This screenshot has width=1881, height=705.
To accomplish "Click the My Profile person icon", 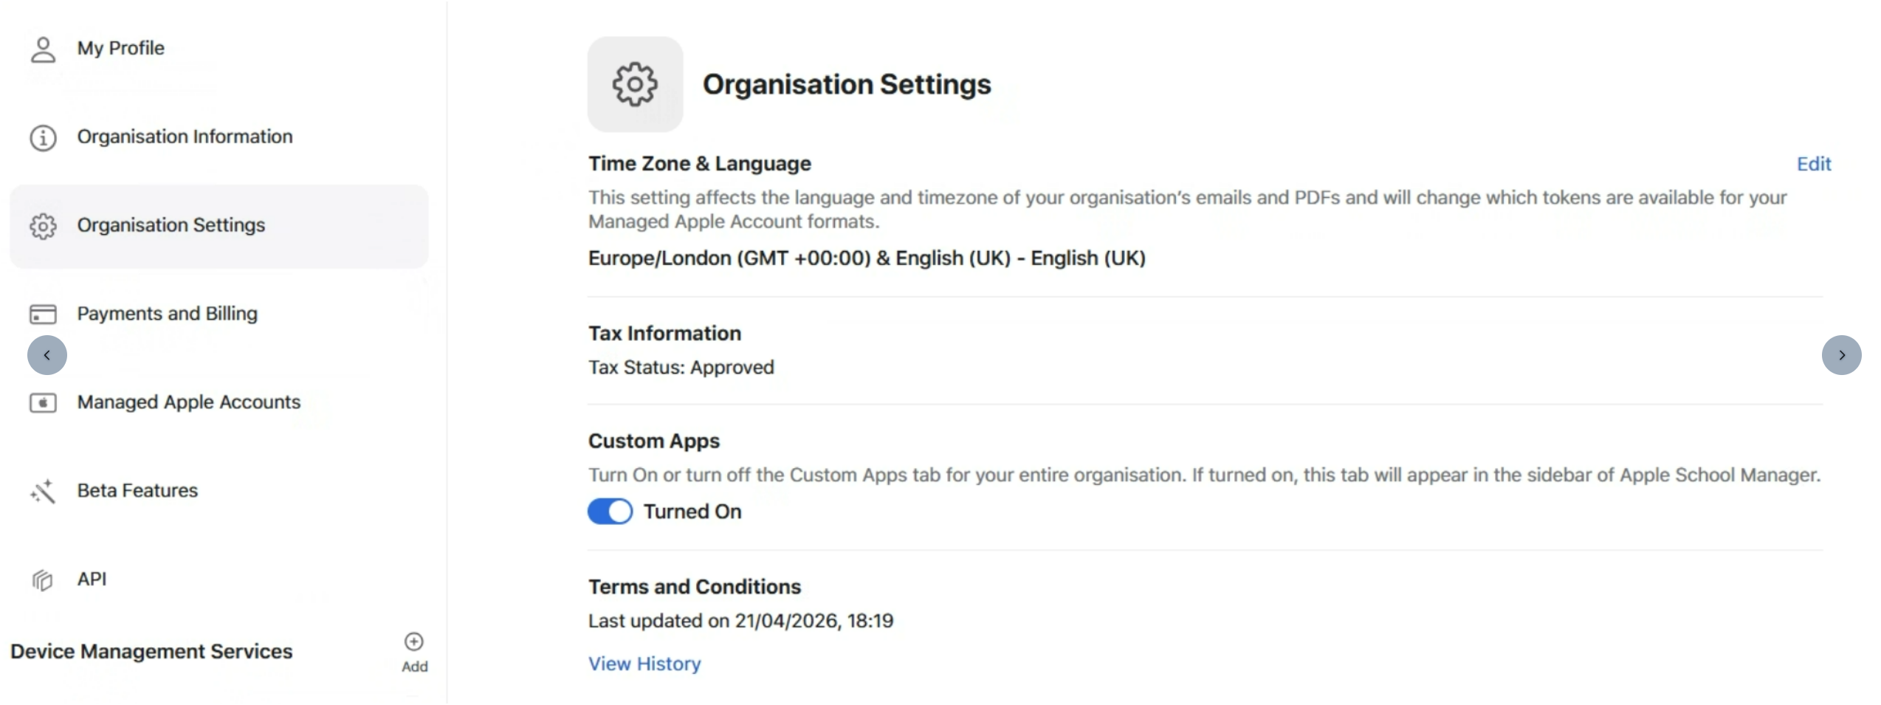I will tap(43, 49).
